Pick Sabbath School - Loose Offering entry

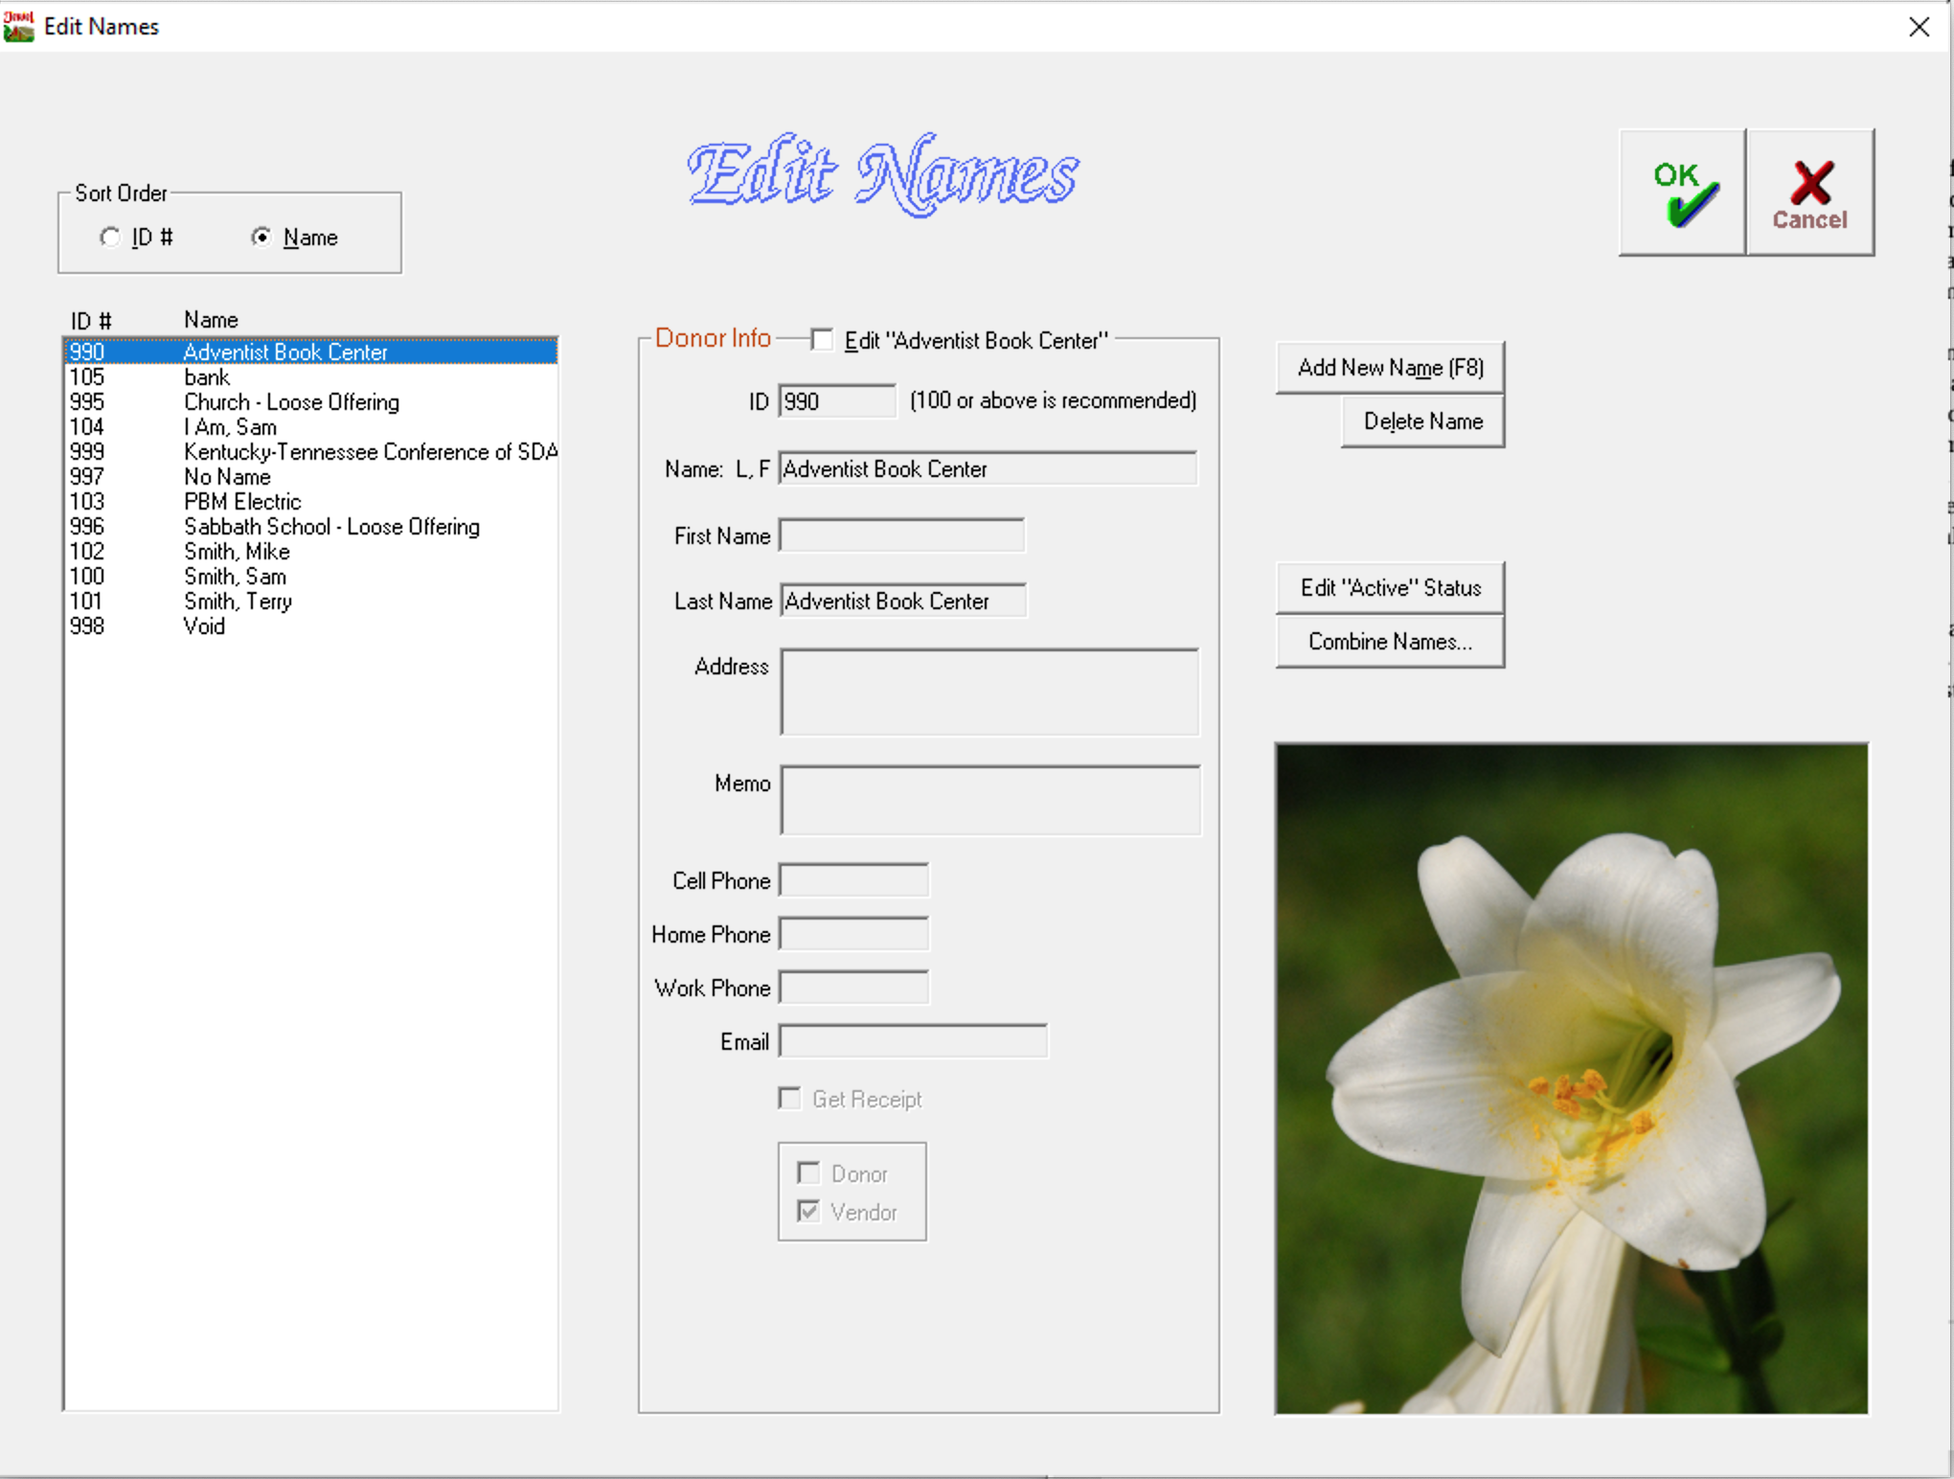(331, 527)
